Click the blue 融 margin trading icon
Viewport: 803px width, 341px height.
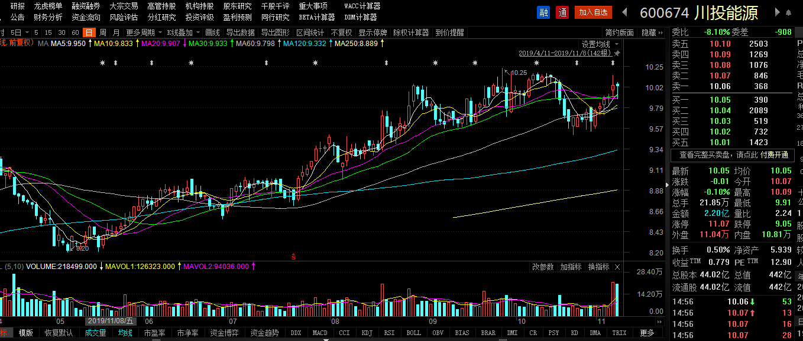point(543,12)
